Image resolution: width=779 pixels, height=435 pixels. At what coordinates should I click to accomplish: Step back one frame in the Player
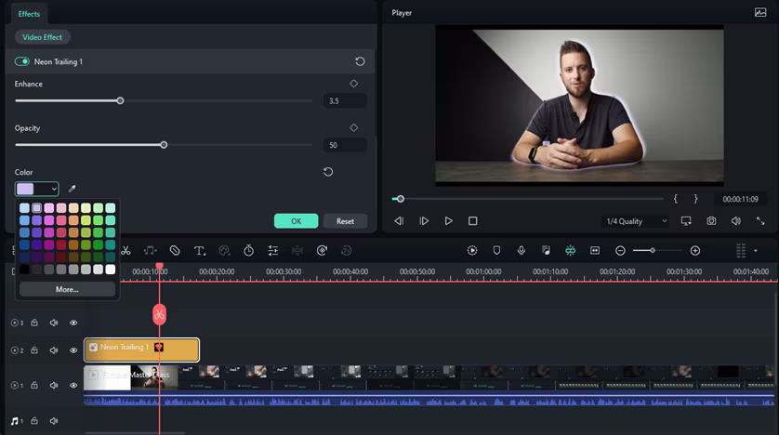point(399,221)
